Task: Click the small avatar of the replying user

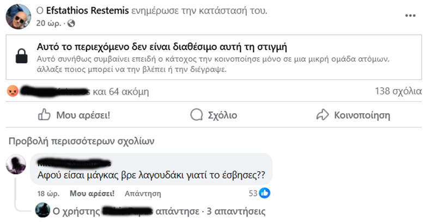Action: (42, 210)
